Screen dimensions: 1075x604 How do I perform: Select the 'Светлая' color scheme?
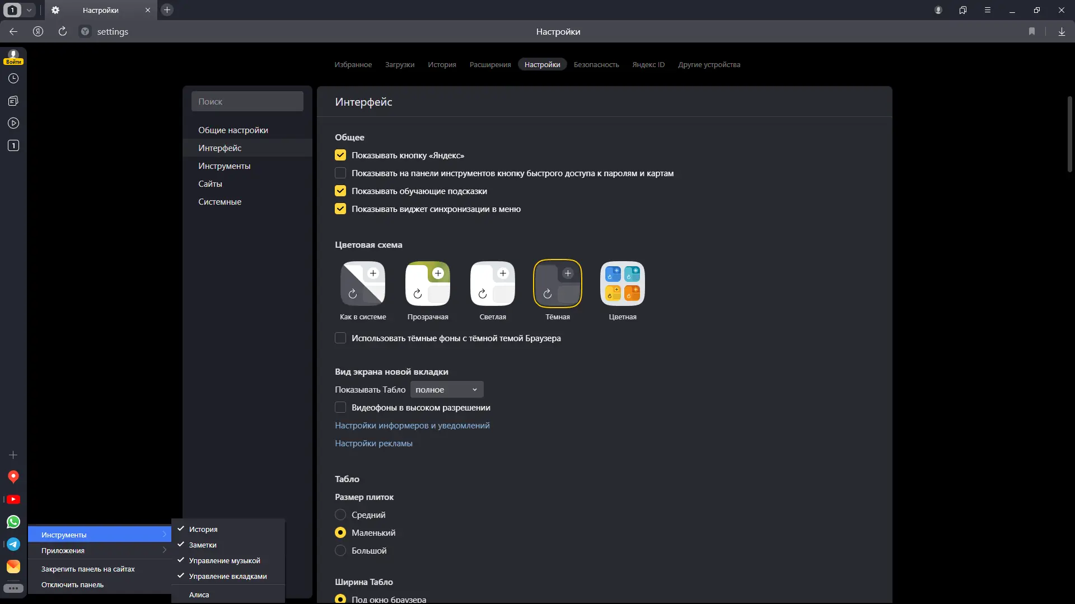point(493,284)
